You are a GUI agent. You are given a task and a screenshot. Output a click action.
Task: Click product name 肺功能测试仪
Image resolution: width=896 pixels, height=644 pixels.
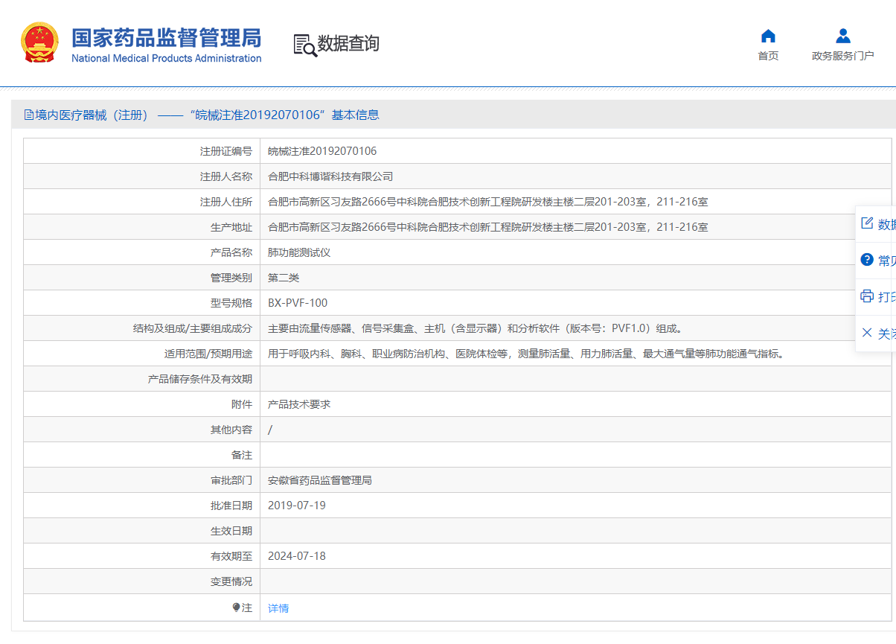tap(299, 252)
